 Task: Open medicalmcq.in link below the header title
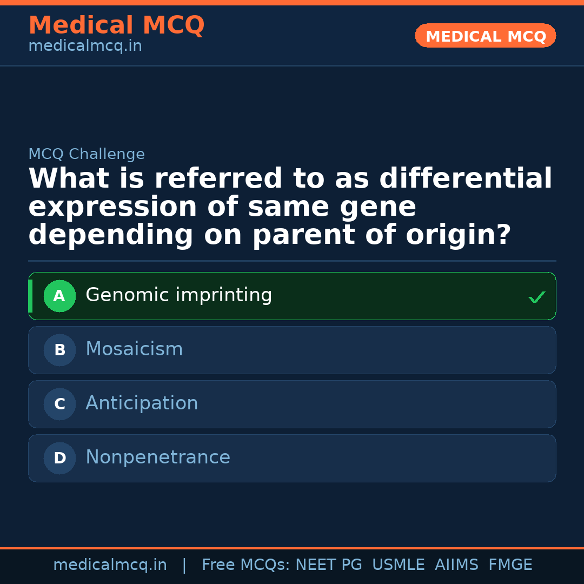click(x=85, y=46)
